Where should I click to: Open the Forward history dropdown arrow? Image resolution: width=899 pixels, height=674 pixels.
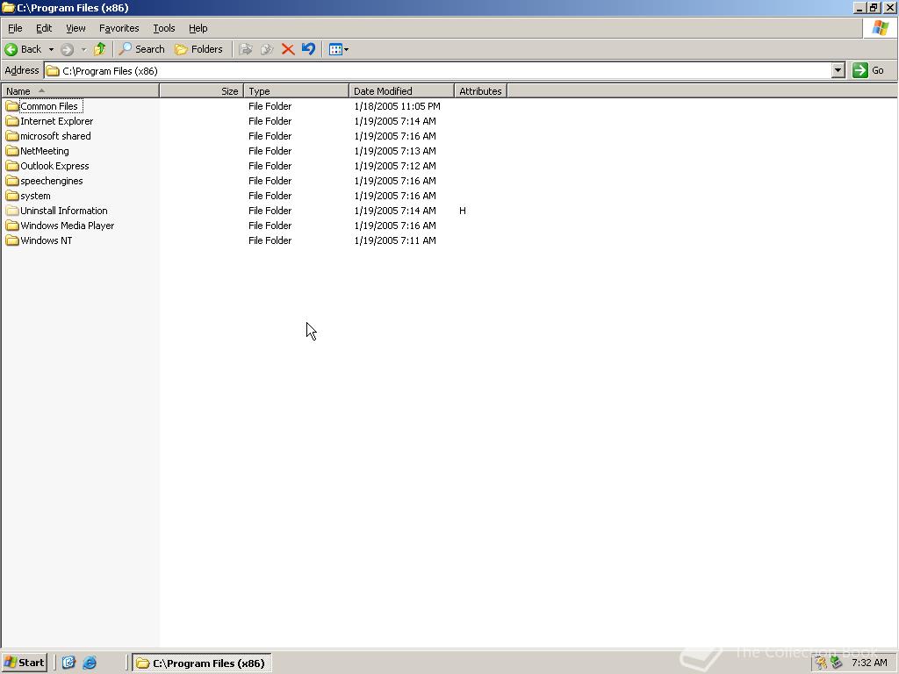point(83,49)
